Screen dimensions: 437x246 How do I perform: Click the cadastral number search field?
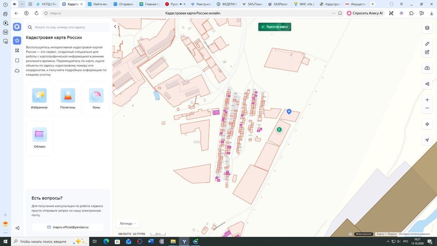(x=68, y=27)
